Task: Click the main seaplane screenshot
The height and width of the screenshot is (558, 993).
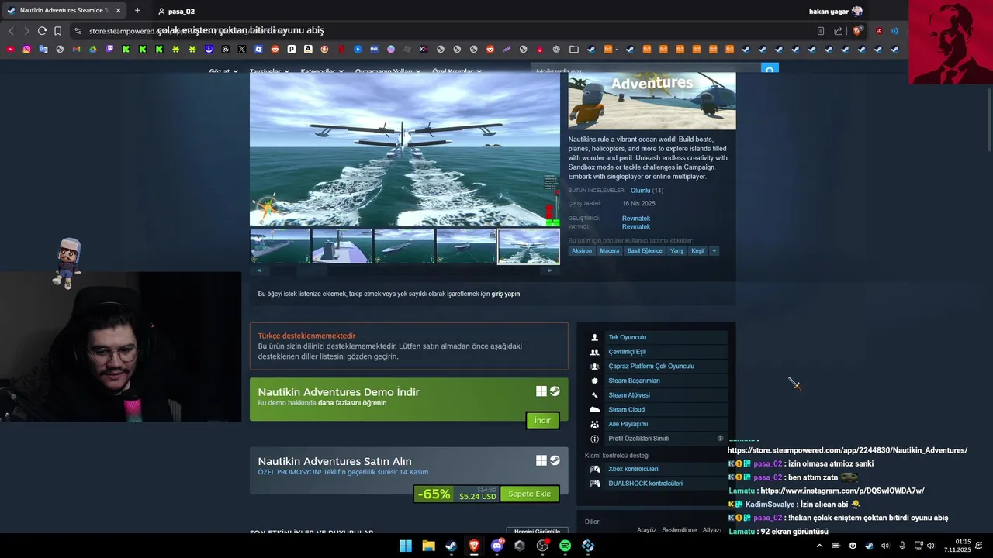Action: point(404,149)
